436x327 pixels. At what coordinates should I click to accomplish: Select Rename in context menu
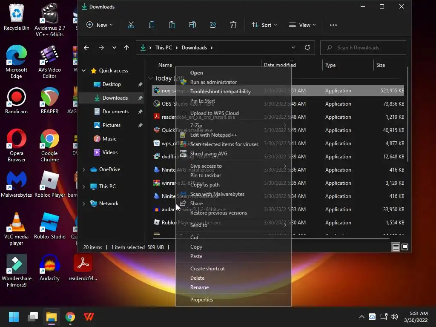[x=233, y=287]
